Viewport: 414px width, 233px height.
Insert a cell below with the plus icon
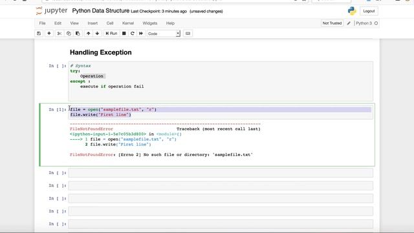[x=49, y=34]
